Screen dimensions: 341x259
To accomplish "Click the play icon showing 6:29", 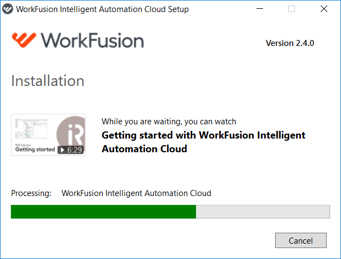I will point(71,149).
